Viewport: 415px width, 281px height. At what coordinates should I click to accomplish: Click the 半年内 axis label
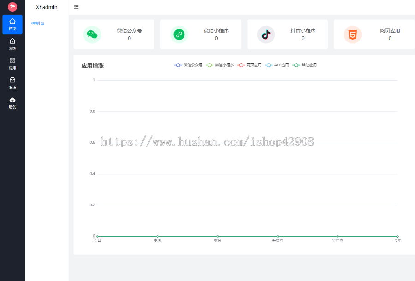[x=338, y=240]
